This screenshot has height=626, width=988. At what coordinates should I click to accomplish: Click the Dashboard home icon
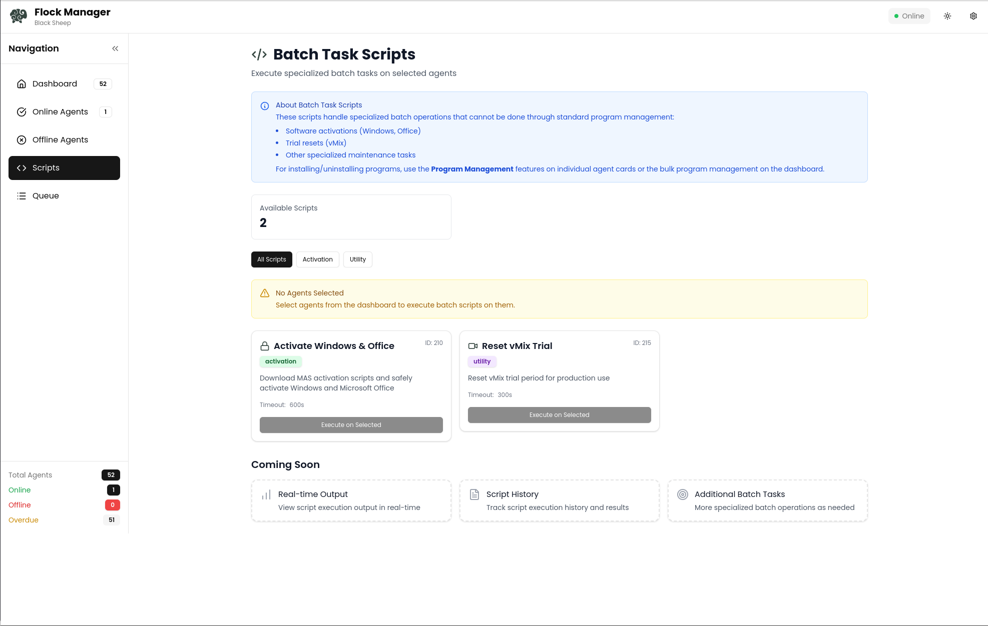coord(22,83)
